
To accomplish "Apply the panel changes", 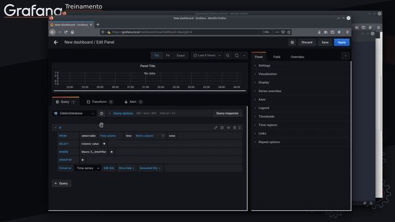I will (341, 43).
